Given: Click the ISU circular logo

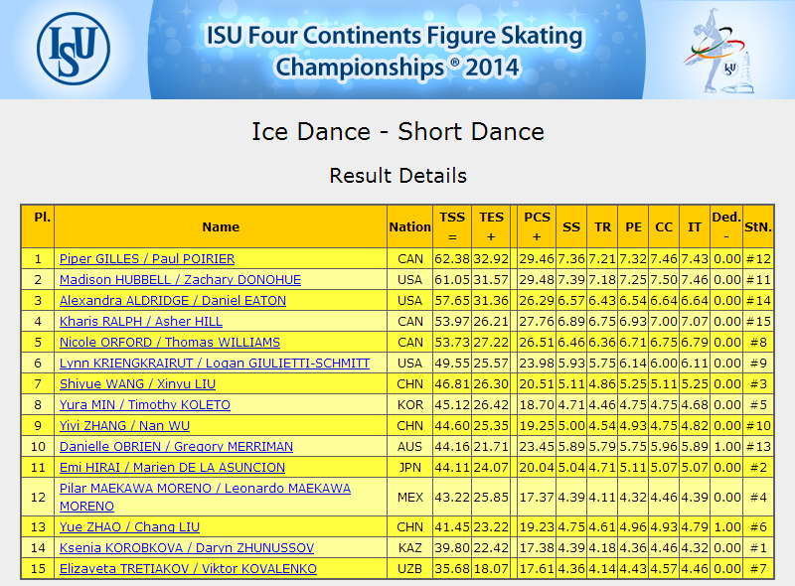Looking at the screenshot, I should (74, 49).
